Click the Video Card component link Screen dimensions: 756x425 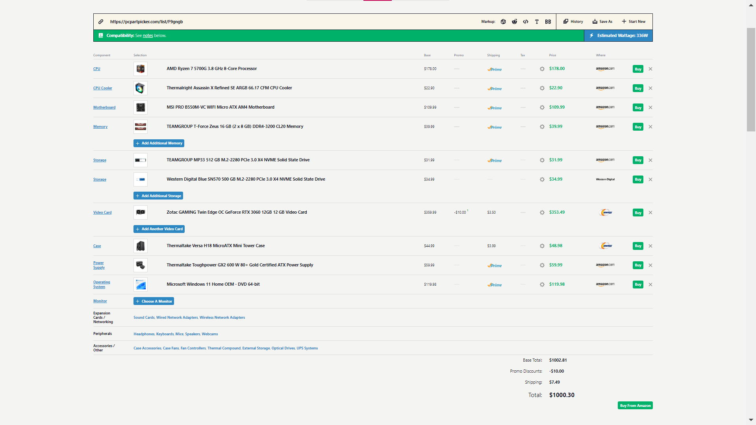pos(102,212)
